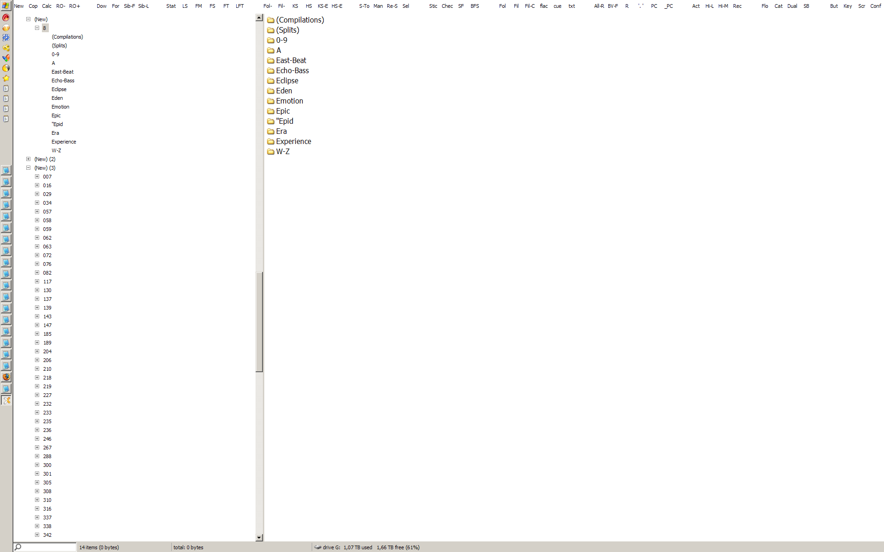Select Eclipse in the folder tree
This screenshot has width=884, height=552.
click(x=59, y=89)
